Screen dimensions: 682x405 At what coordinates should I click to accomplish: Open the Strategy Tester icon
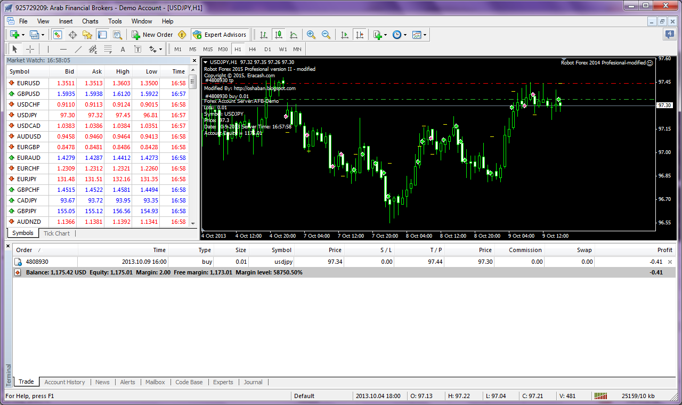pyautogui.click(x=117, y=35)
